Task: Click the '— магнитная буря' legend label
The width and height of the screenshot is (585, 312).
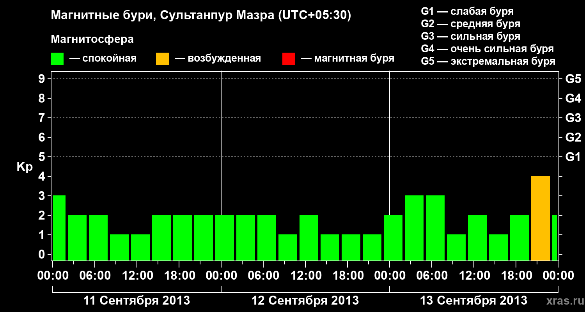Action: coord(347,59)
